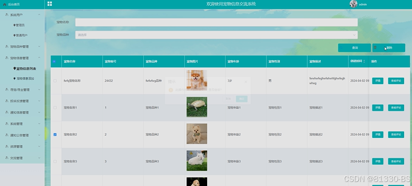Open 详情 for 宠物名称2 row
Image resolution: width=412 pixels, height=186 pixels.
pyautogui.click(x=378, y=135)
